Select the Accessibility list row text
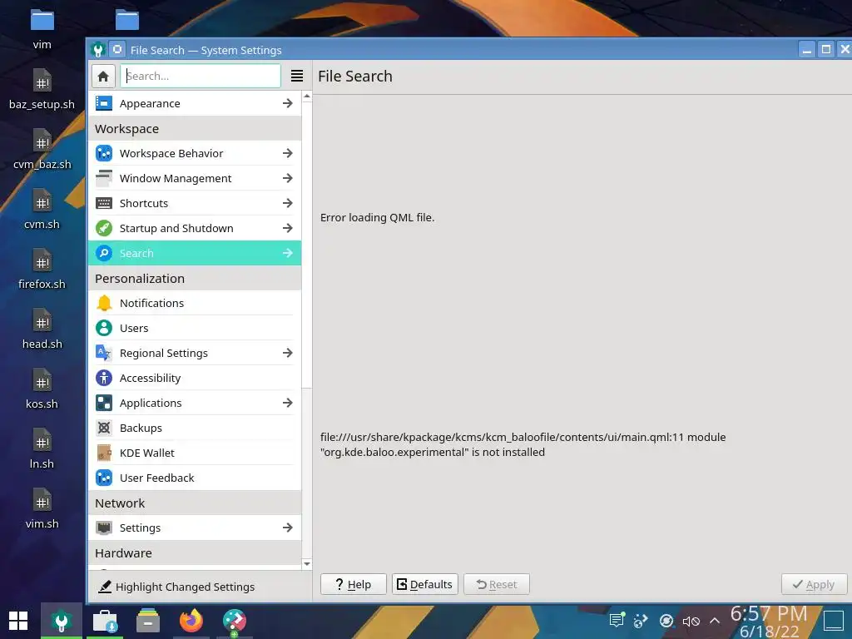Image resolution: width=852 pixels, height=639 pixels. (150, 379)
